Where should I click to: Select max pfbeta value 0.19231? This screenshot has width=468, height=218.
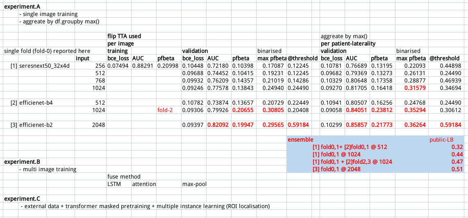pos(274,73)
